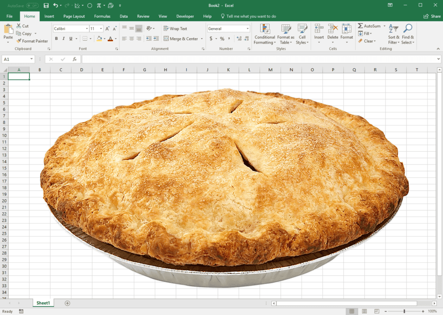The height and width of the screenshot is (315, 443).
Task: Middle-align cell content
Action: (x=132, y=28)
